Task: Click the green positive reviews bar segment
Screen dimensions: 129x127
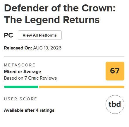Action: tap(21, 87)
